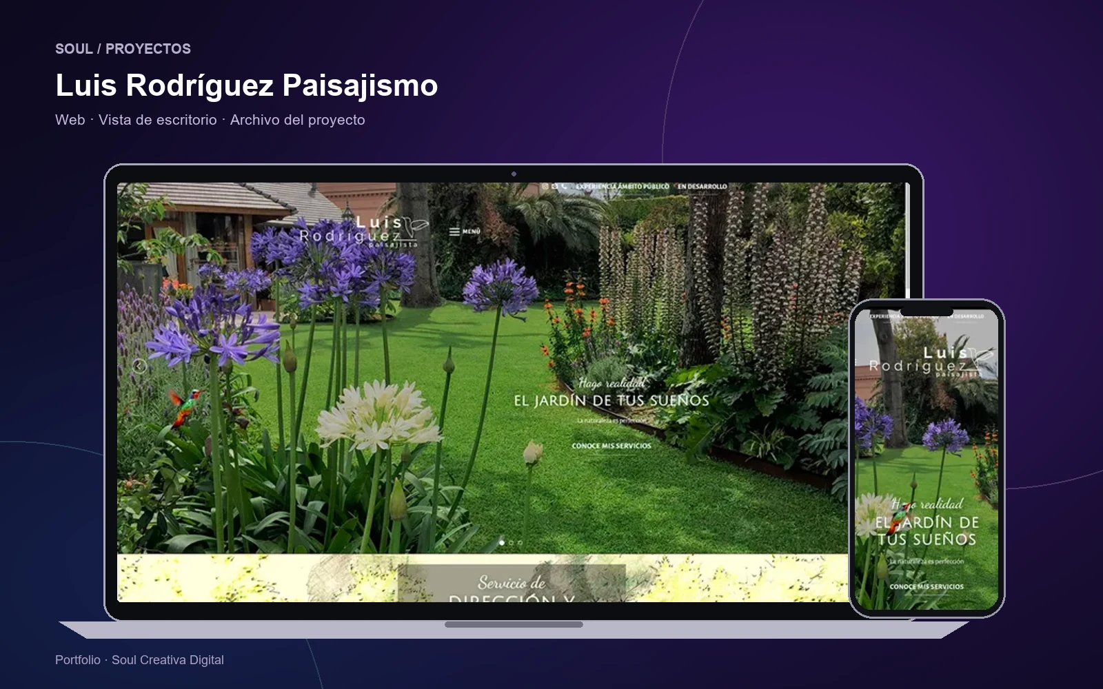
Task: Click EL JARDÍN DE TUS SUEÑOS heading on laptop
Action: coord(611,400)
